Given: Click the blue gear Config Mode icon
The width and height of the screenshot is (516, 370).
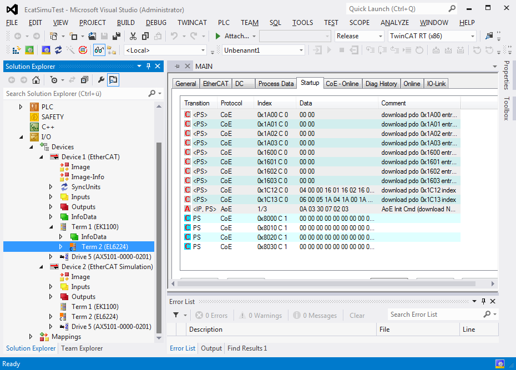Looking at the screenshot, I should (x=46, y=50).
